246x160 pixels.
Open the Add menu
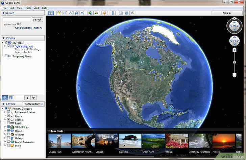tap(36, 8)
